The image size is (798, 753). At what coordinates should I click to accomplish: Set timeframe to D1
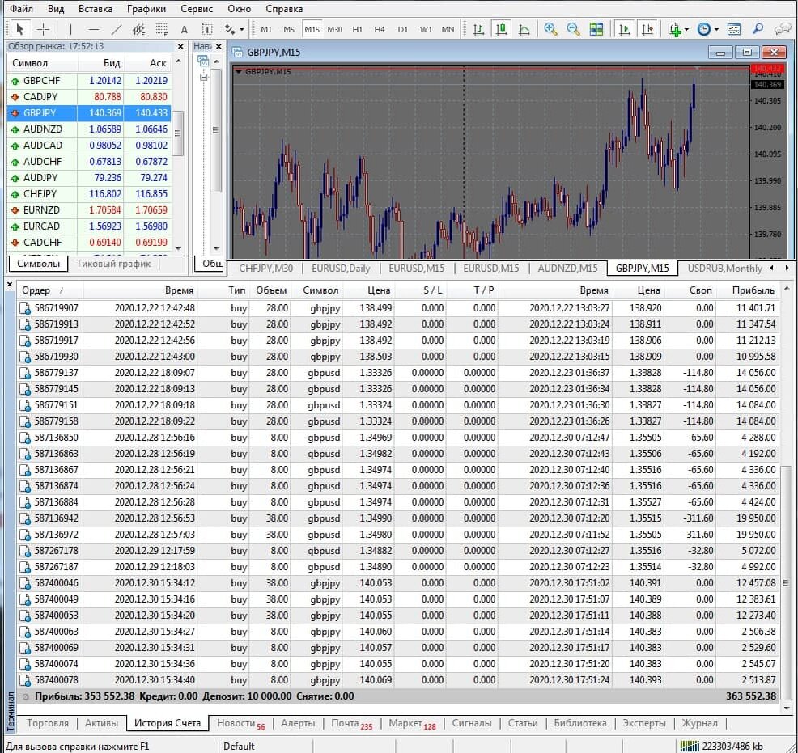[402, 29]
